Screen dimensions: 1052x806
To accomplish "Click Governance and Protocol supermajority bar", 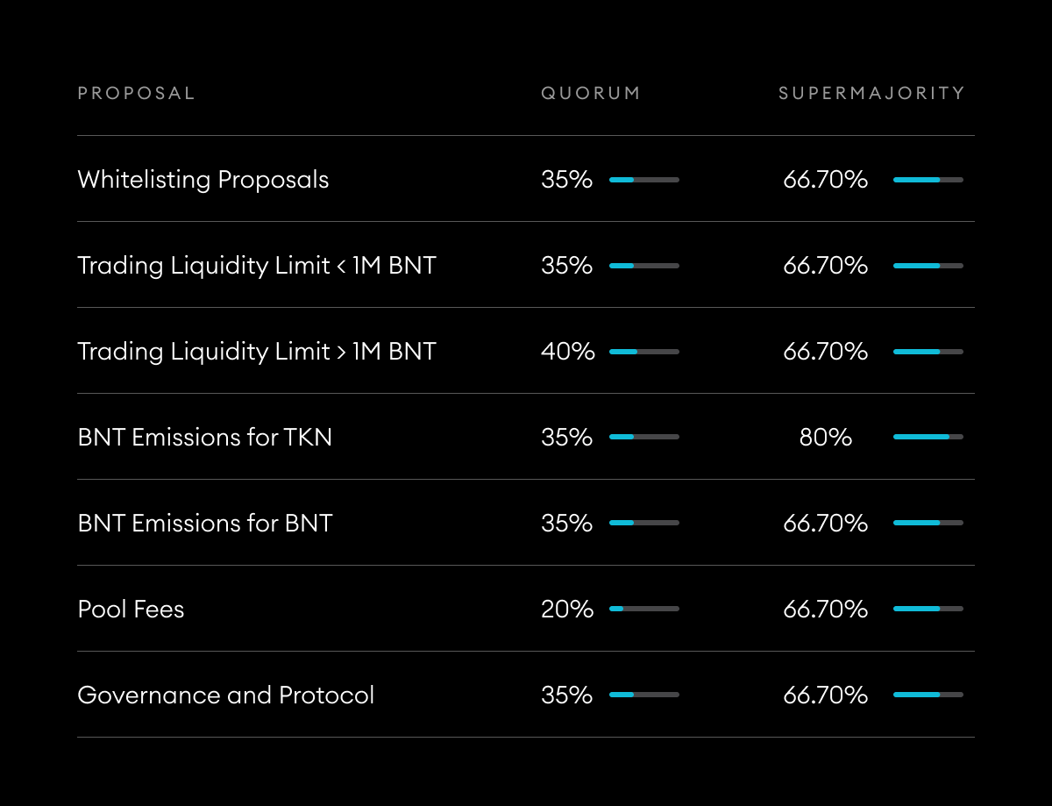I will (928, 695).
